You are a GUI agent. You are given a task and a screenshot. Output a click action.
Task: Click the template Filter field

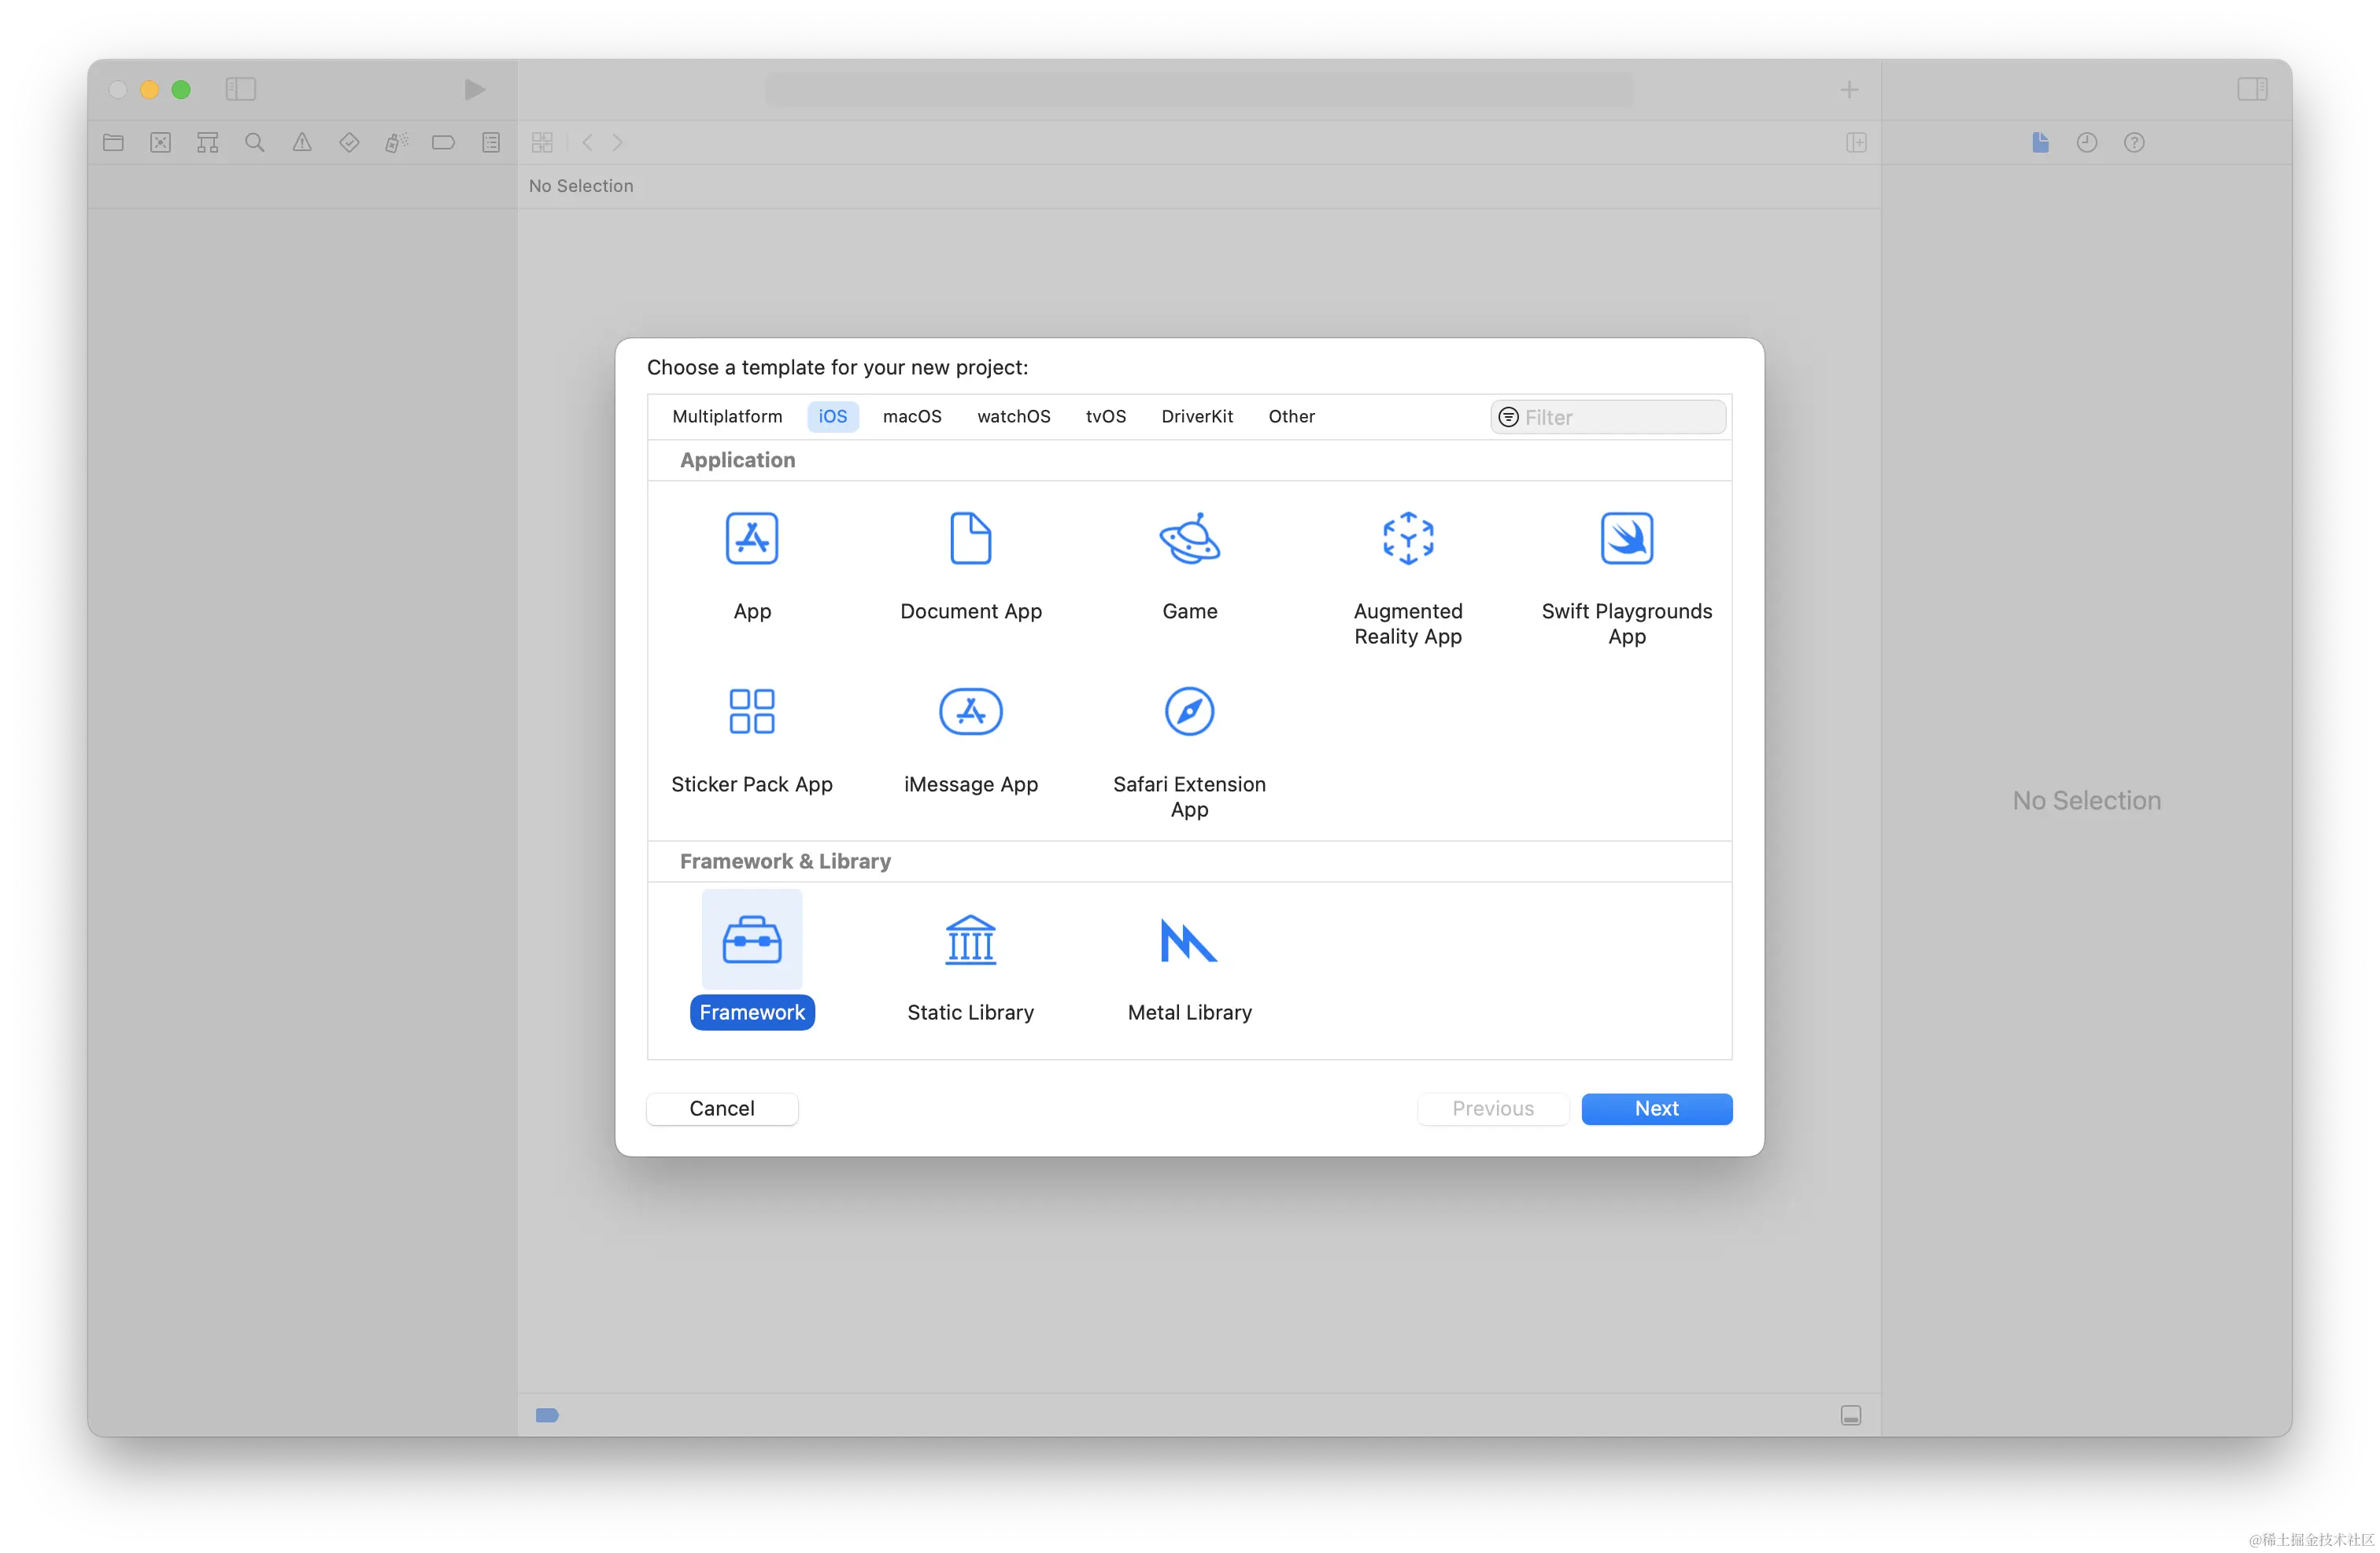point(1620,418)
